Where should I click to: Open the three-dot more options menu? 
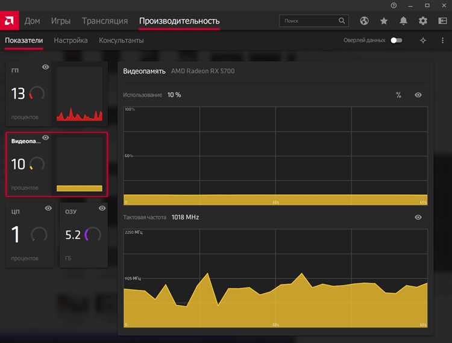tap(442, 40)
